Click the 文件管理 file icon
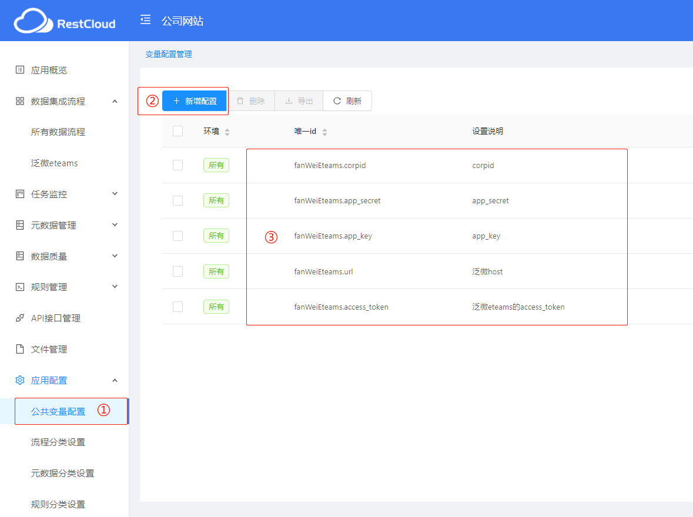Viewport: 693px width, 517px height. pyautogui.click(x=20, y=350)
